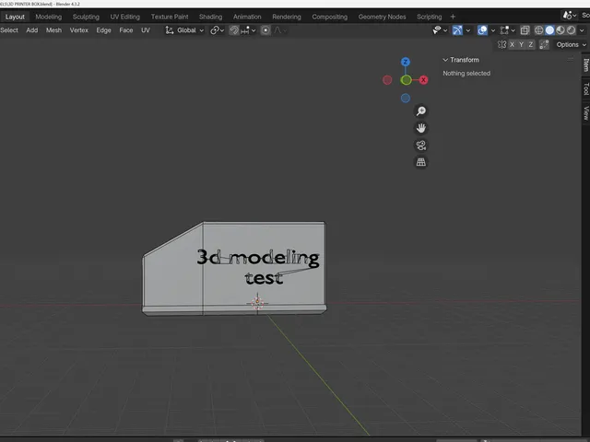
Task: Toggle the camera view icon
Action: [x=420, y=145]
